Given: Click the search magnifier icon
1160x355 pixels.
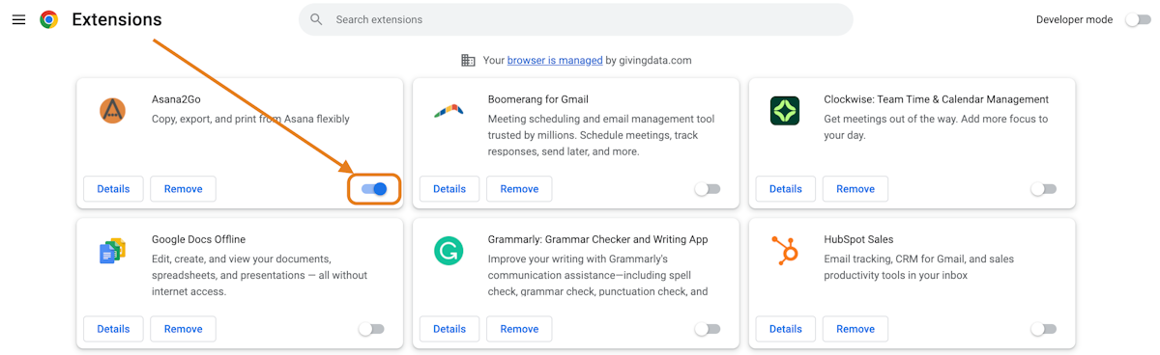Looking at the screenshot, I should (x=316, y=19).
